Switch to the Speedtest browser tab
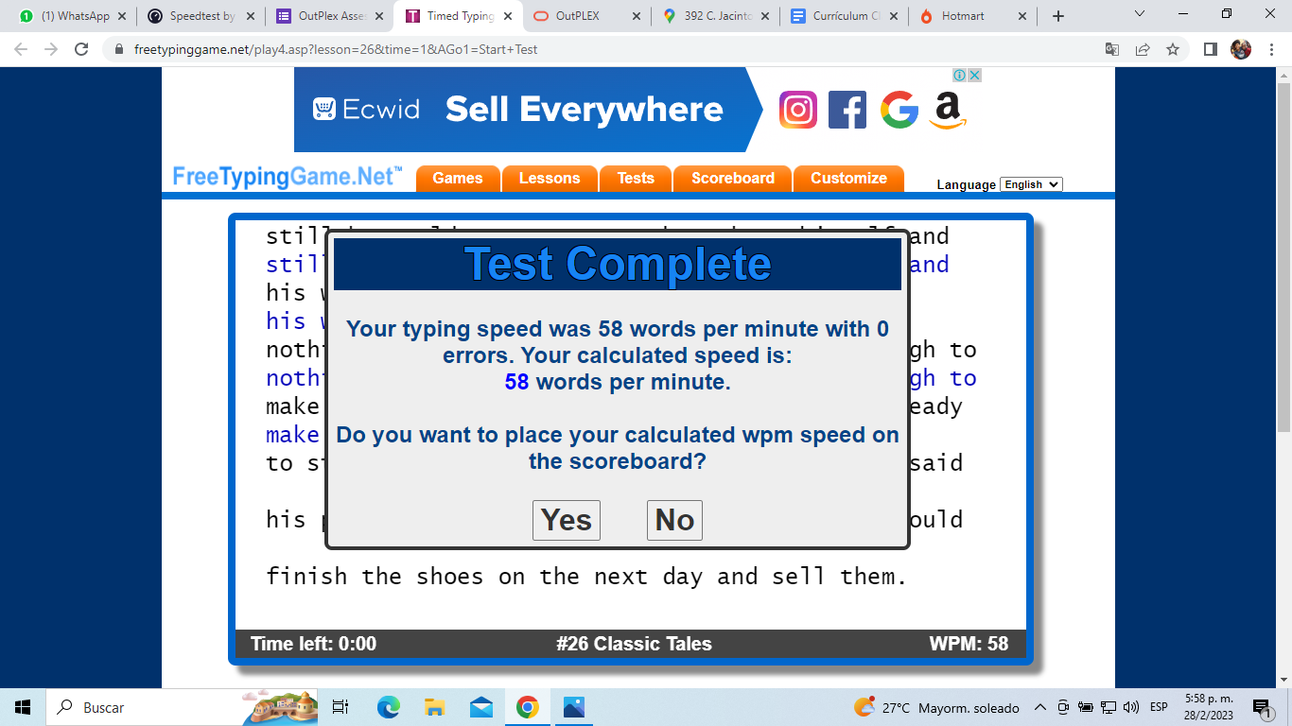The width and height of the screenshot is (1292, 726). [202, 16]
